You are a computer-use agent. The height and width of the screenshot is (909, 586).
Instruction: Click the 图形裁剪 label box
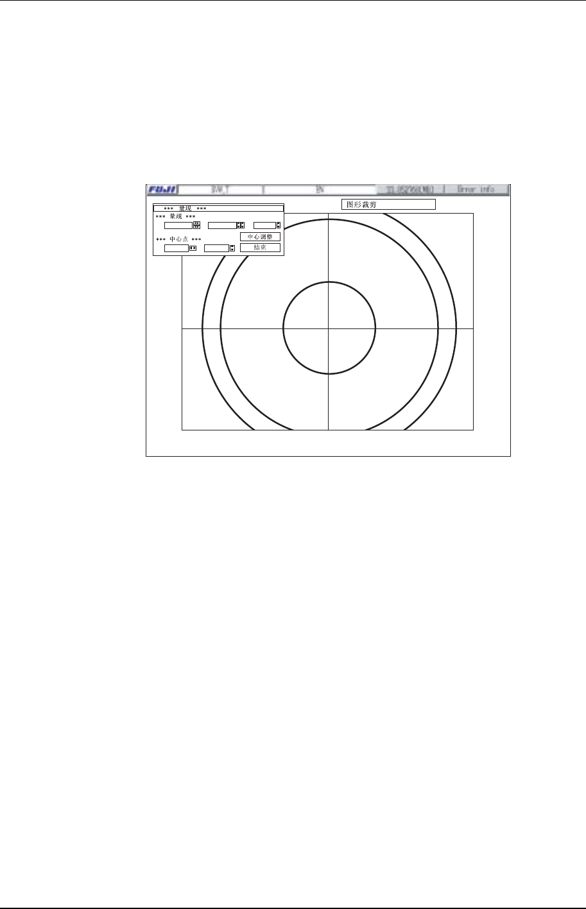pos(388,205)
